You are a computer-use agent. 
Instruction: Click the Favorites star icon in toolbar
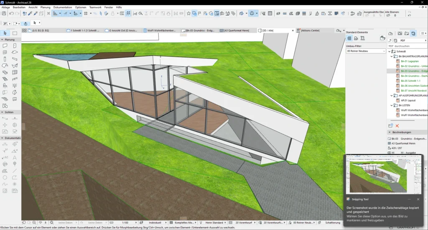coord(189,13)
